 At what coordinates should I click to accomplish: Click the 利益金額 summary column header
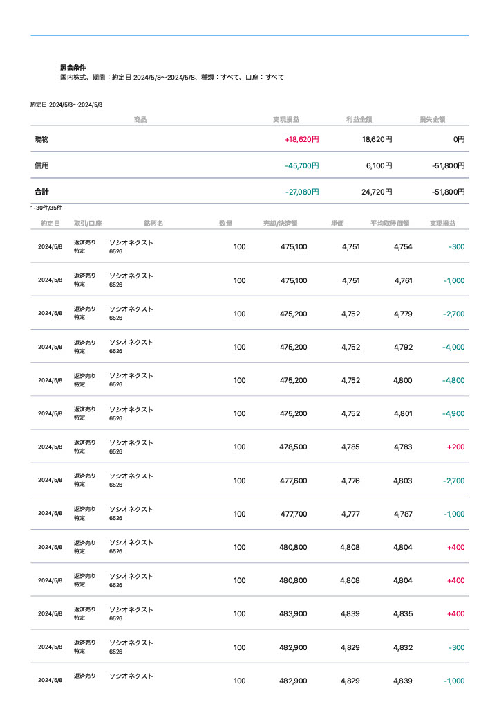[x=359, y=120]
